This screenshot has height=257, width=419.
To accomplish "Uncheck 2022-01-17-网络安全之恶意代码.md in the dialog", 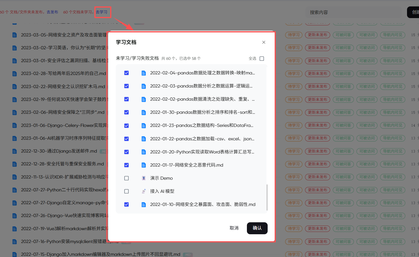I will tap(126, 165).
